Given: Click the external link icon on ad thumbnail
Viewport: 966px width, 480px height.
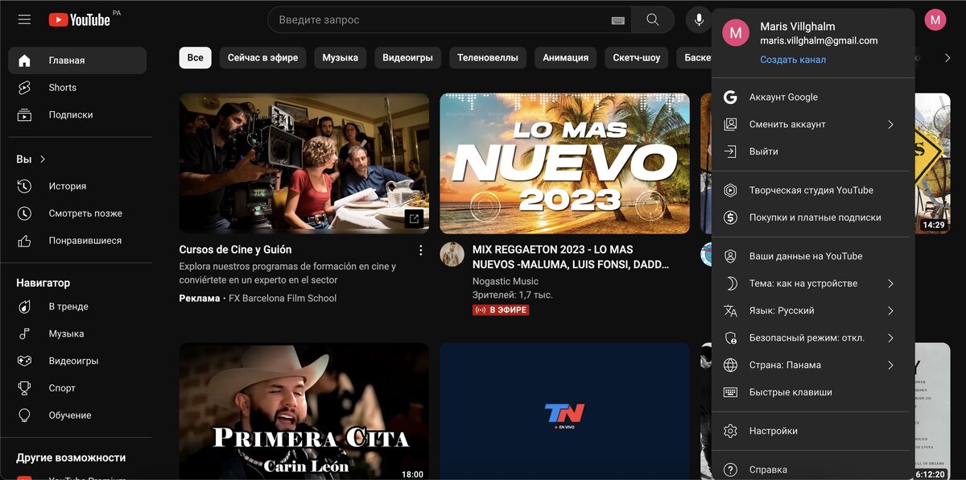Looking at the screenshot, I should tap(414, 218).
